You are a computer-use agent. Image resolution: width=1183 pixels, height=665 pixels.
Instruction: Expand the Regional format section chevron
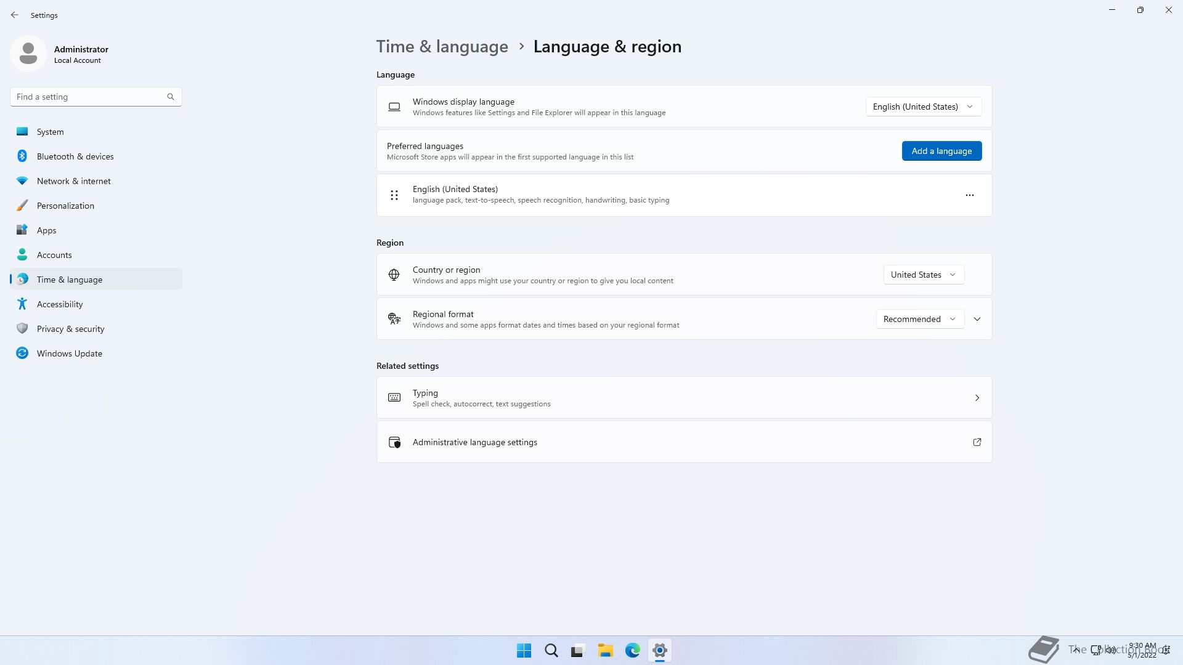pyautogui.click(x=977, y=319)
